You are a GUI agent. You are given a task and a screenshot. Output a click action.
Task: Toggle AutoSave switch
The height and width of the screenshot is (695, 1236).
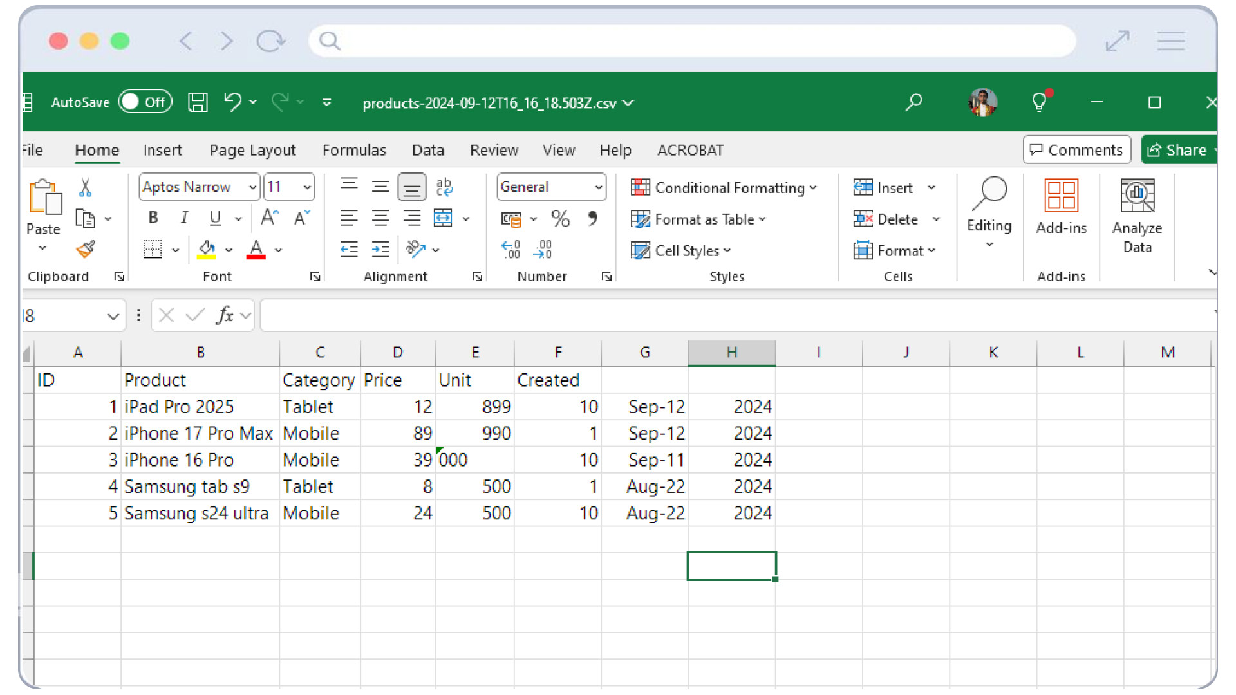click(x=145, y=102)
